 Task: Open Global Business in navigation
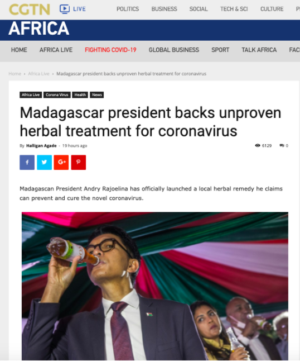(x=174, y=50)
